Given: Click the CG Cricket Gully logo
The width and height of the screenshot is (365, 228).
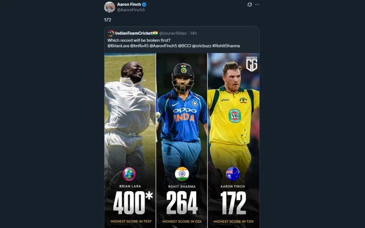Looking at the screenshot, I should point(252,64).
